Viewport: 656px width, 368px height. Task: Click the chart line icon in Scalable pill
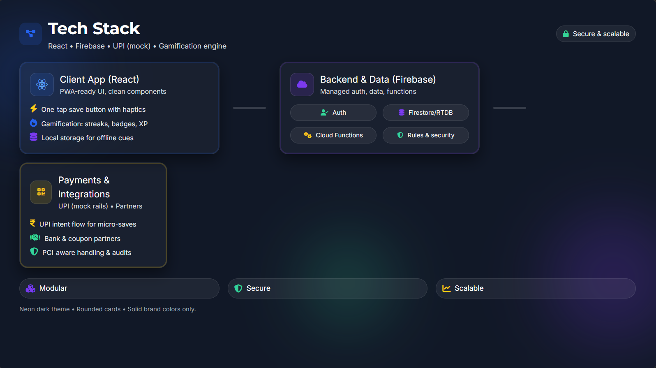point(446,289)
